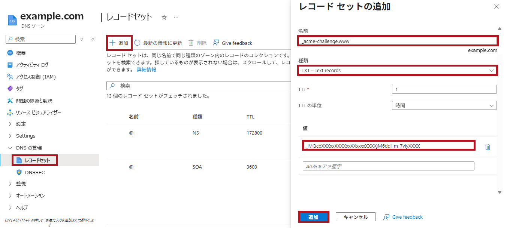Select レコードセット in the sidebar
The image size is (510, 228).
point(37,160)
